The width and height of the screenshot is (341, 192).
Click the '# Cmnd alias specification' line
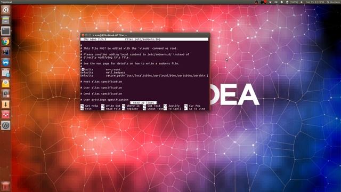tap(101, 94)
